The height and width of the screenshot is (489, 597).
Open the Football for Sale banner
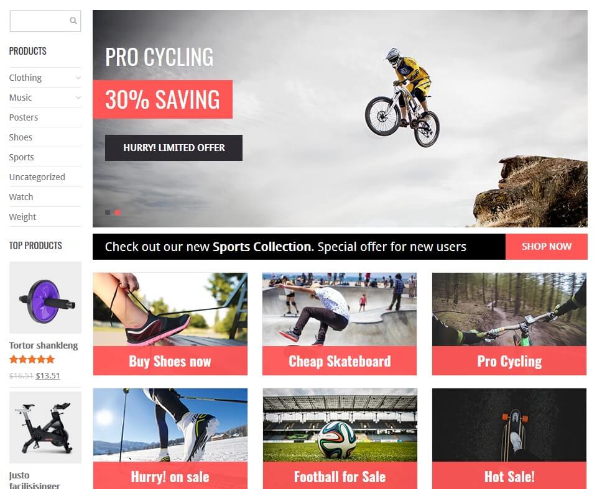coord(340,439)
